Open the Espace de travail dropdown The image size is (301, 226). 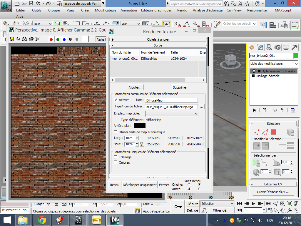coord(82,4)
